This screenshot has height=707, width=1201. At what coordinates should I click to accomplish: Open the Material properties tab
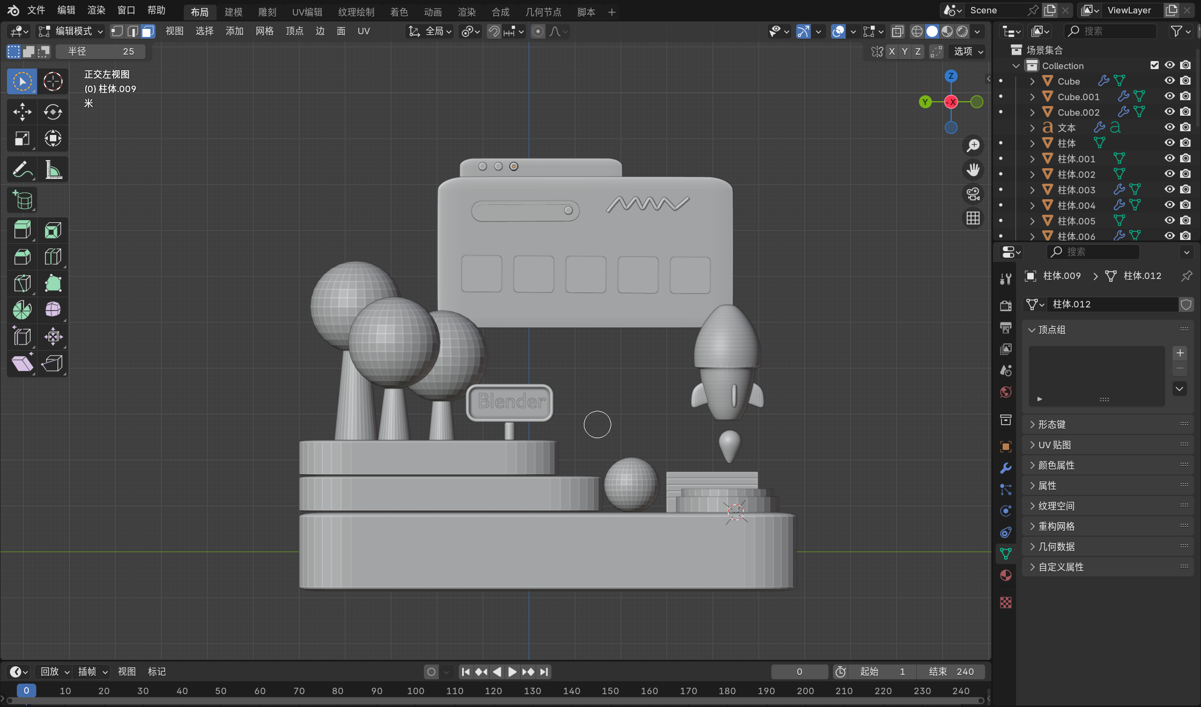1006,575
